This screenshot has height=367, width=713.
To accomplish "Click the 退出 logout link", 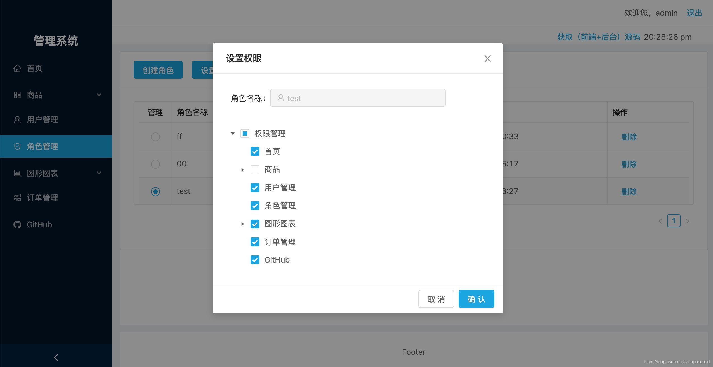I will [694, 13].
